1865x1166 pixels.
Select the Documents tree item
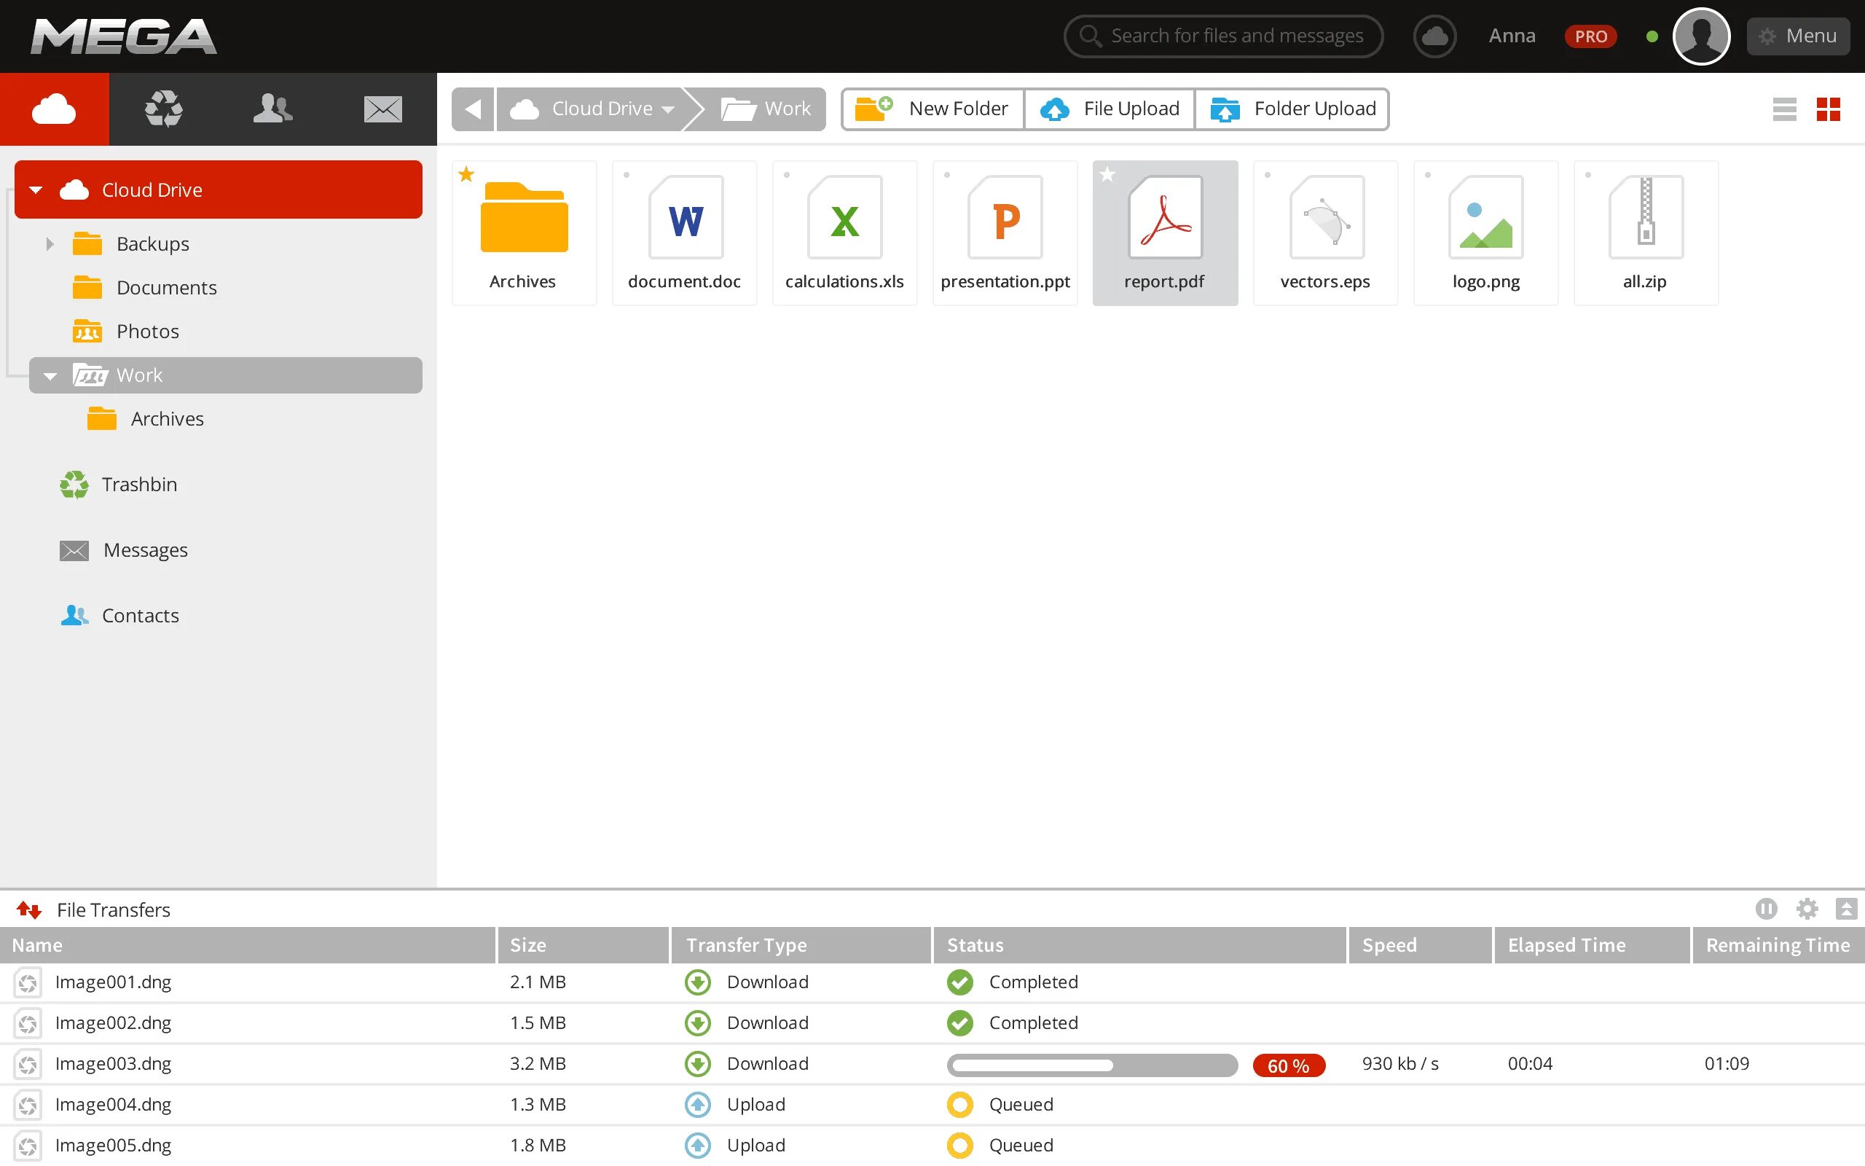pyautogui.click(x=165, y=286)
